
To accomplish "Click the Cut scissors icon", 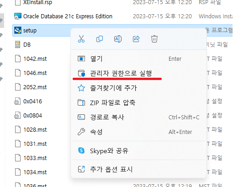I will click(x=81, y=39).
